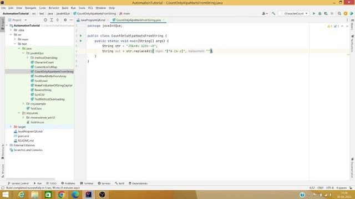Open the Build menu
Screen dimensions: 355x199
coord(65,8)
